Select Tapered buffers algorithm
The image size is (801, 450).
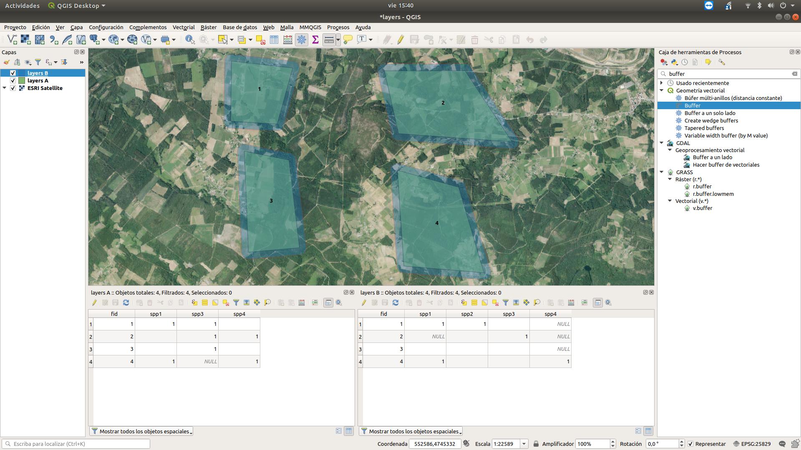704,128
